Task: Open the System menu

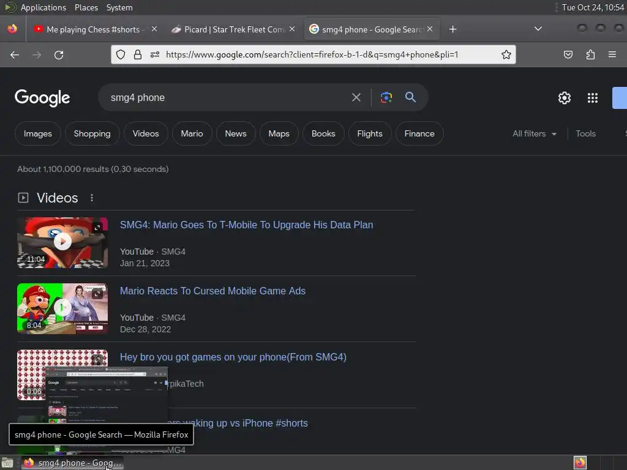Action: [119, 7]
